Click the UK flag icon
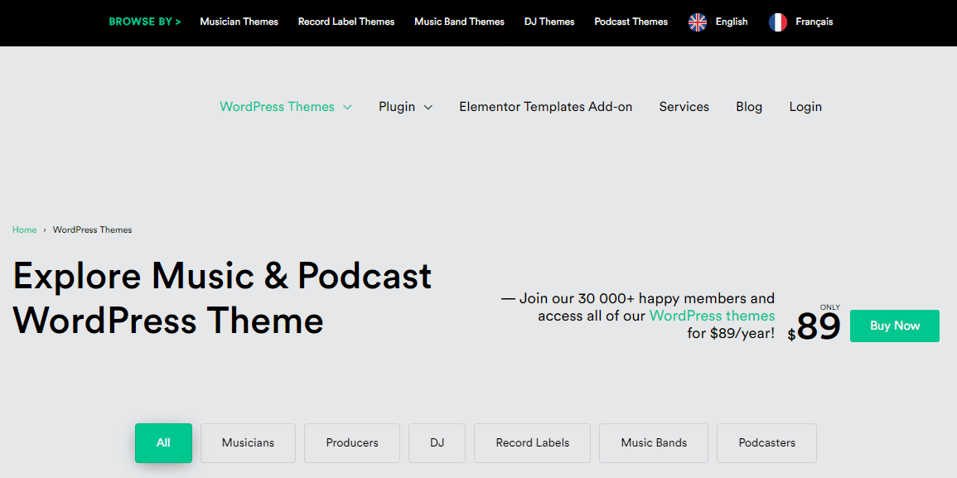The image size is (957, 478). [697, 22]
